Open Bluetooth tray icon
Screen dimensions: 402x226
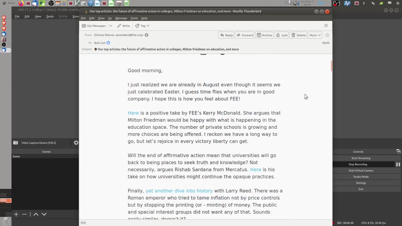[364, 3]
